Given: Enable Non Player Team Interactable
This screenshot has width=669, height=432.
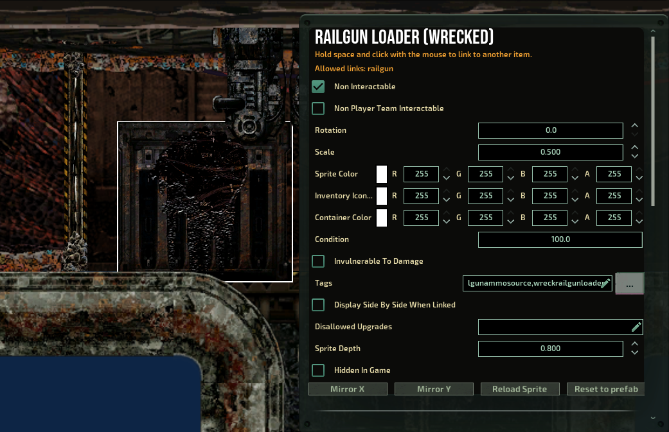Looking at the screenshot, I should point(318,108).
